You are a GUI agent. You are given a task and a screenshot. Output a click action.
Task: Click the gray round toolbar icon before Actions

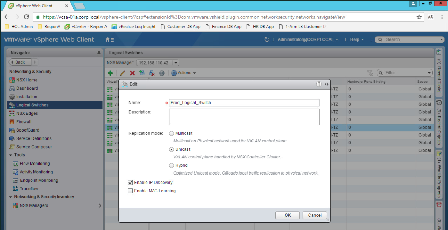point(162,73)
